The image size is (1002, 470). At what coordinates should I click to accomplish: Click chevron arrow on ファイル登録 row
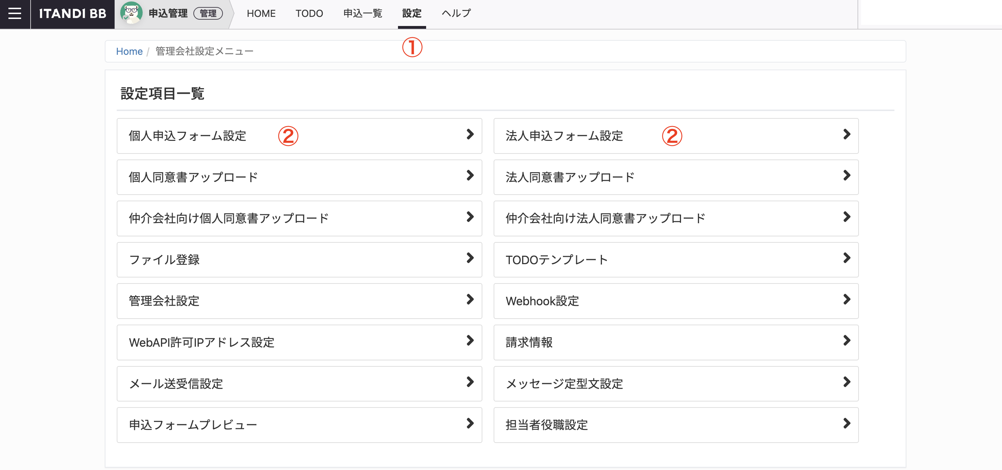click(x=470, y=258)
